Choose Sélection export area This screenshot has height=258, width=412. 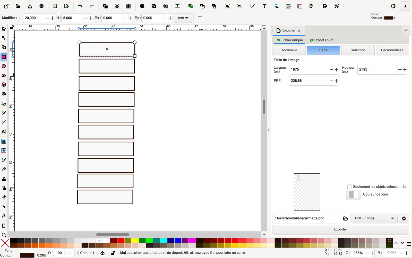click(x=358, y=50)
